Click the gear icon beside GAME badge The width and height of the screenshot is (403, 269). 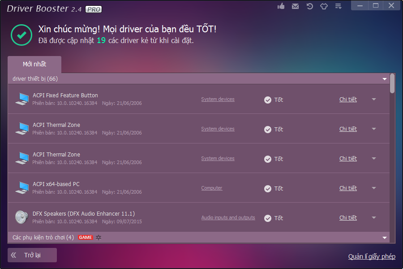[99, 237]
